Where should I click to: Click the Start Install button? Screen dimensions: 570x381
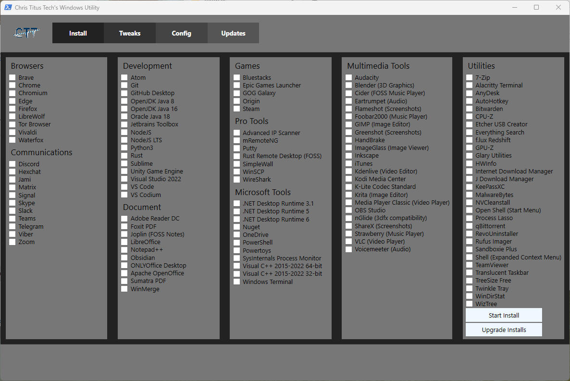tap(504, 315)
